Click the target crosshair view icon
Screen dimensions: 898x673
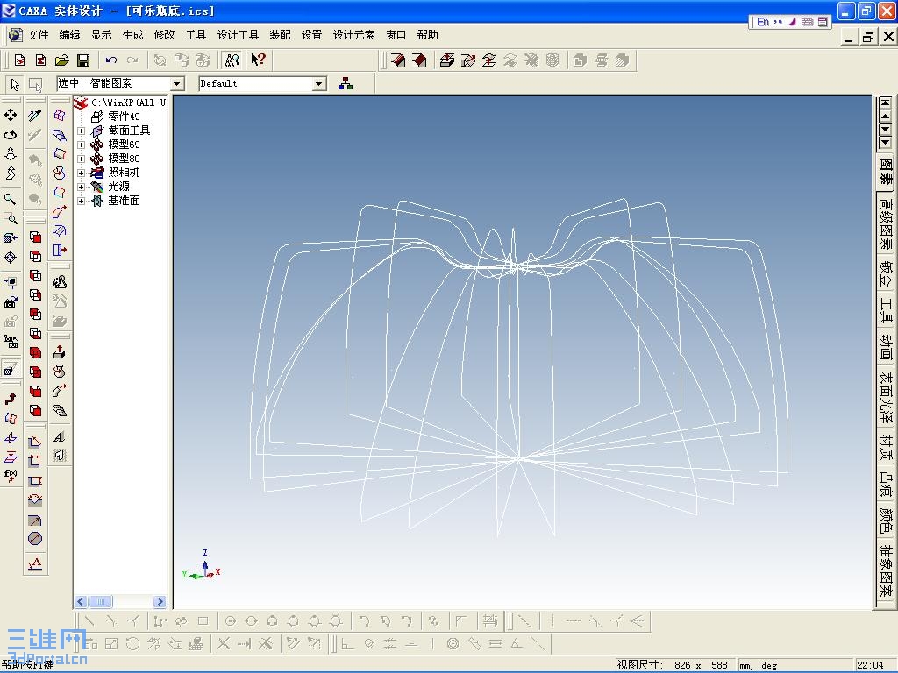11,258
